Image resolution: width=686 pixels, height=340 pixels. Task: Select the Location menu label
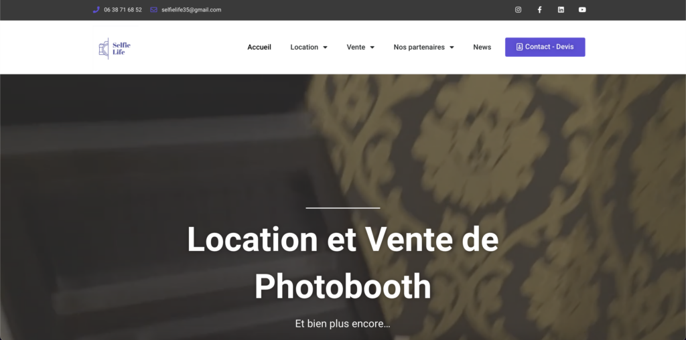[304, 48]
